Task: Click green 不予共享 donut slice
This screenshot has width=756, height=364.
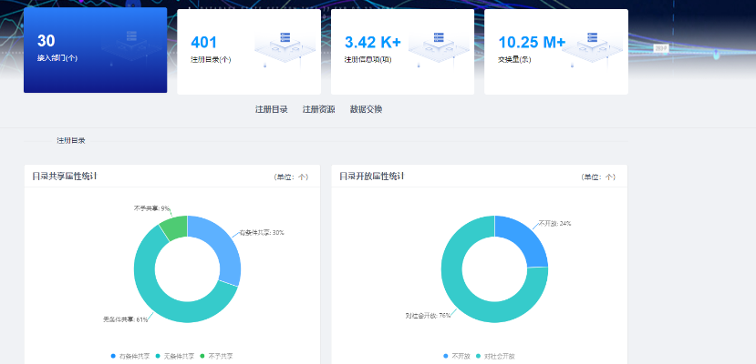Action: [174, 226]
